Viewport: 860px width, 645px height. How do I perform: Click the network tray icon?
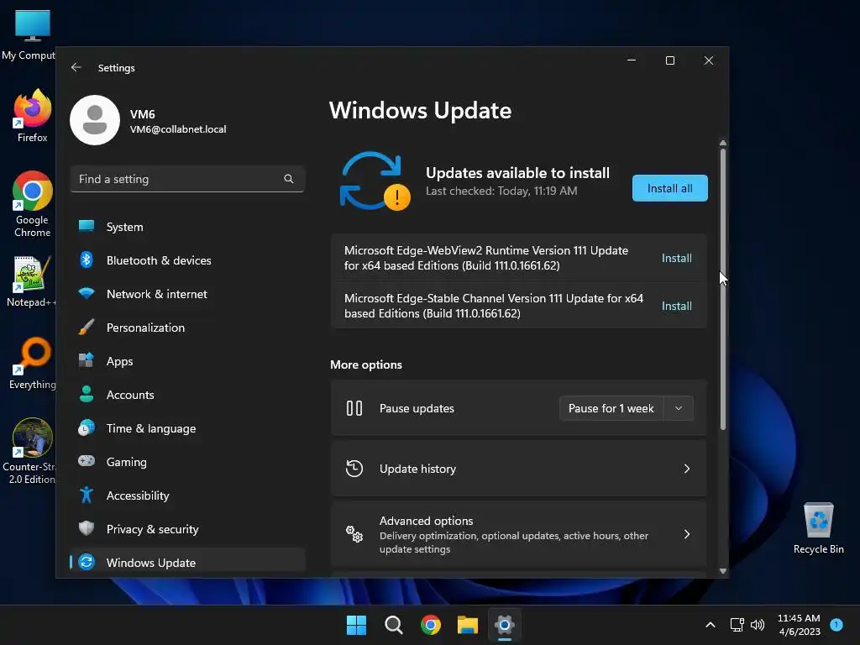pyautogui.click(x=737, y=625)
